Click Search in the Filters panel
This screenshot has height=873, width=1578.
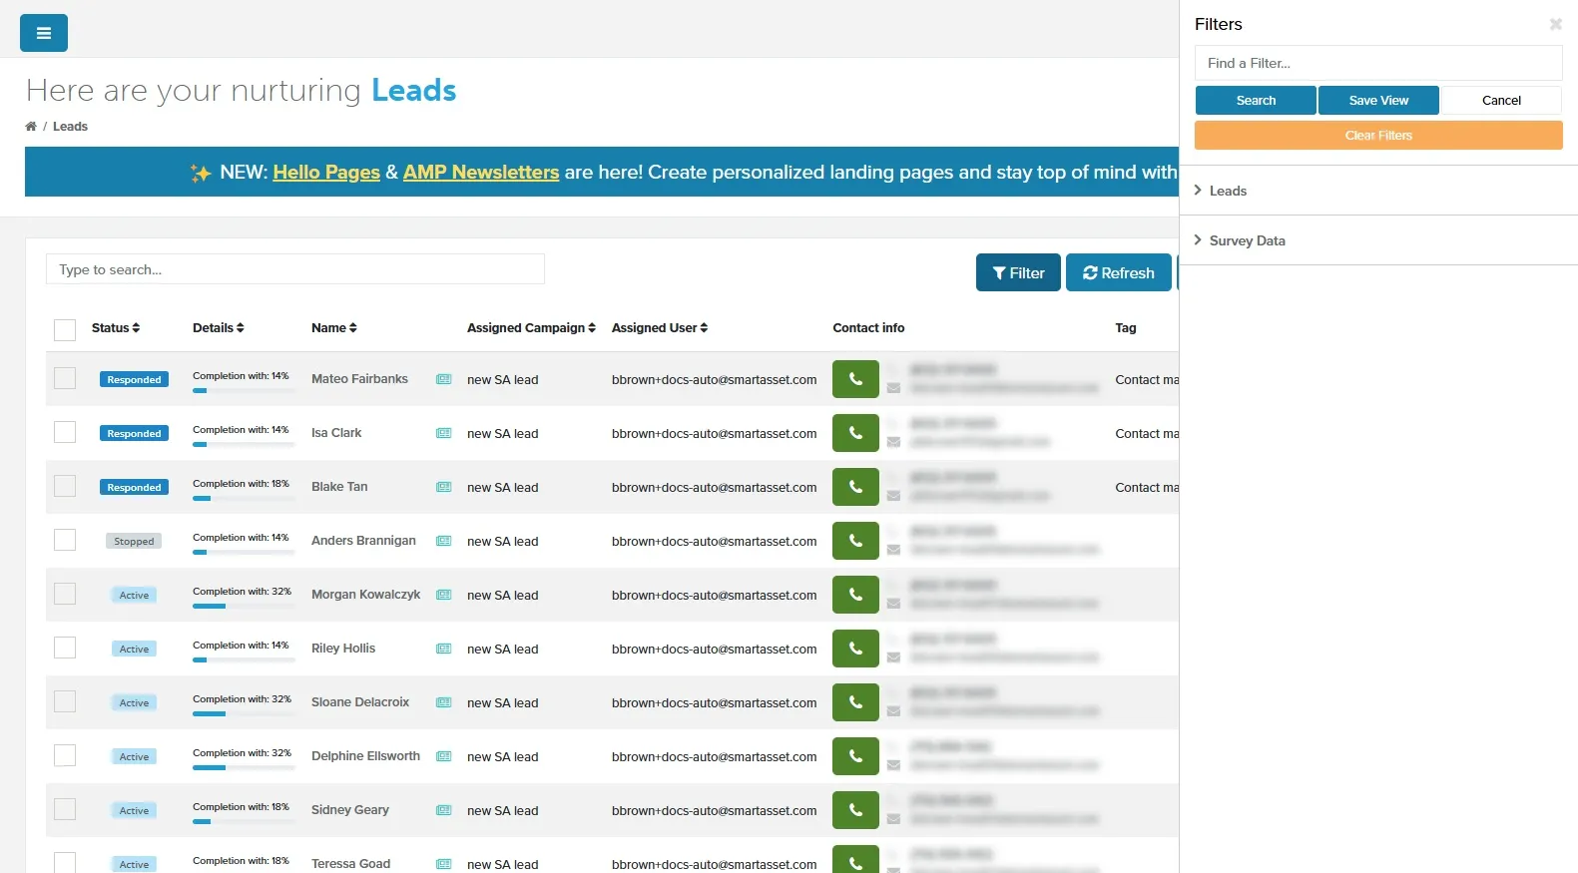click(x=1256, y=100)
